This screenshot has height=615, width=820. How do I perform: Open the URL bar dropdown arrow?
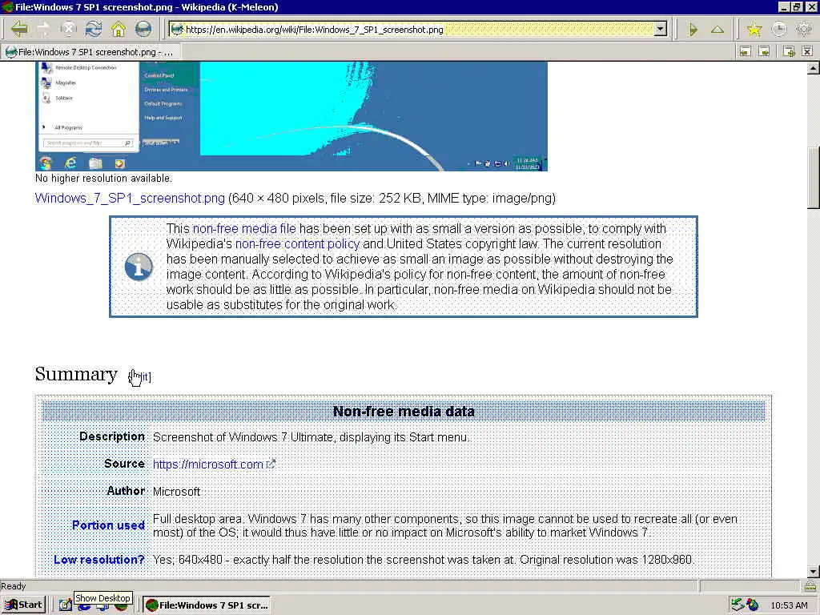pyautogui.click(x=661, y=30)
